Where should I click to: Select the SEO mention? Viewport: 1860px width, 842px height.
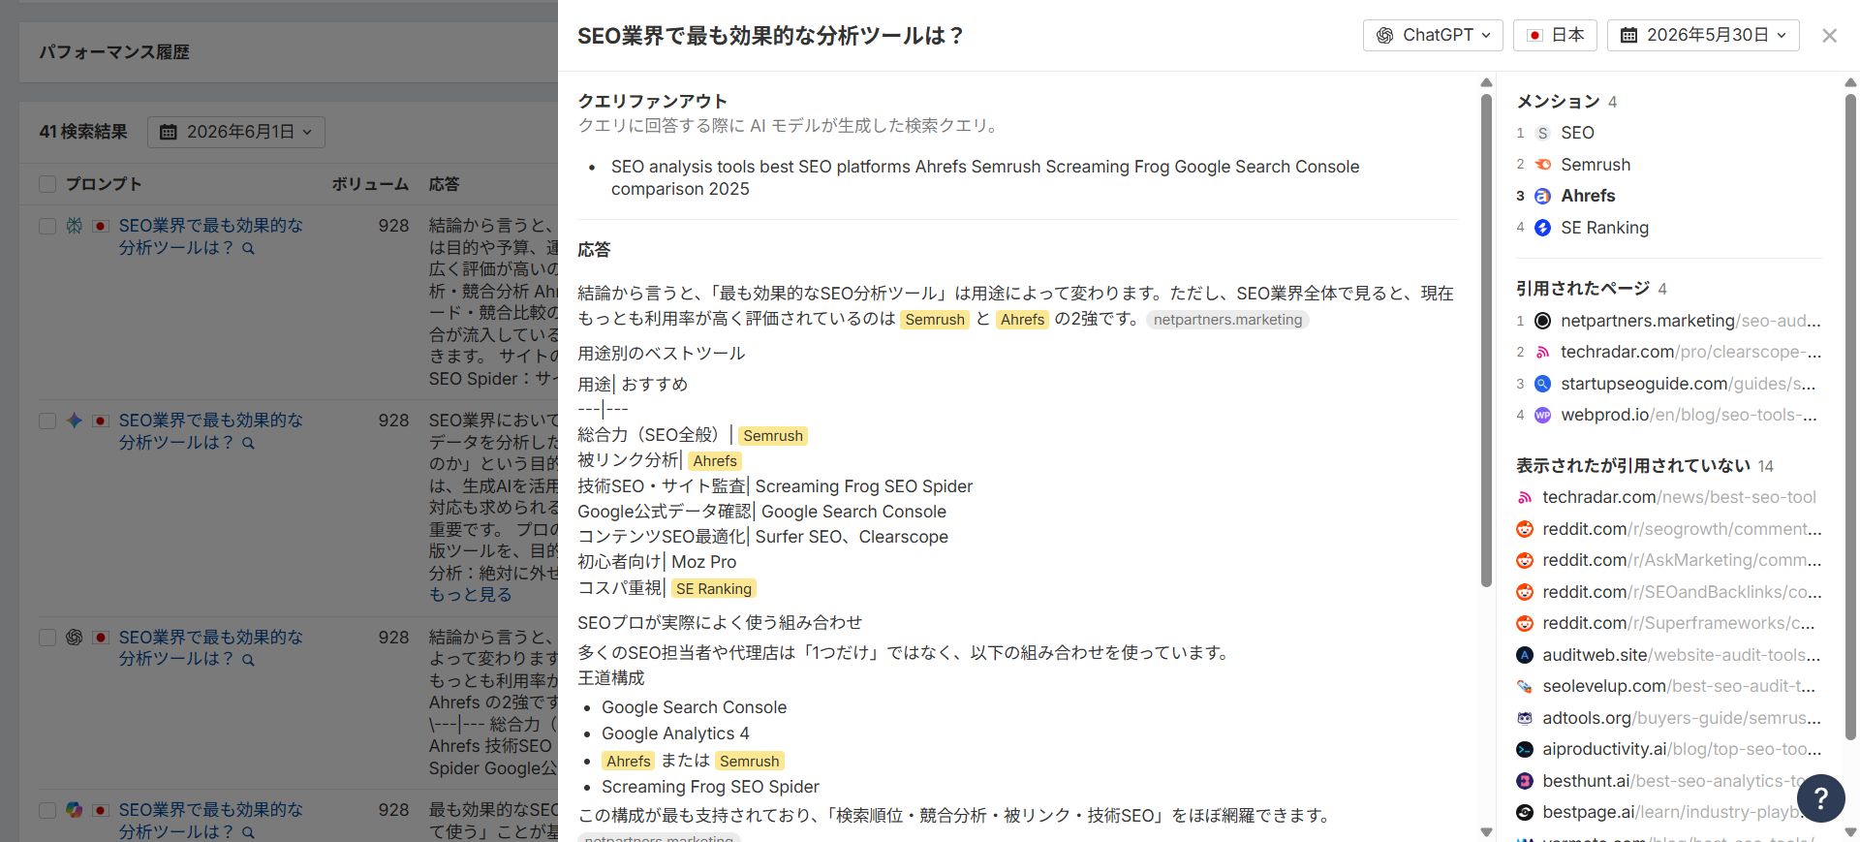click(x=1577, y=133)
